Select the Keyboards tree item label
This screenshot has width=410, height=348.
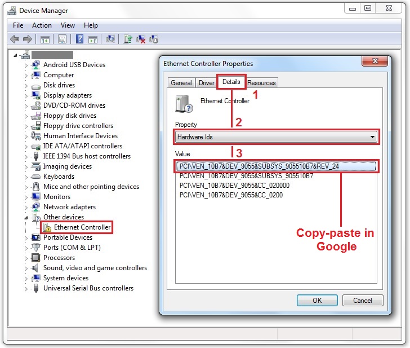(x=59, y=177)
